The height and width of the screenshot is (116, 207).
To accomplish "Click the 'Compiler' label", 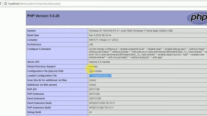I will tap(32, 40).
